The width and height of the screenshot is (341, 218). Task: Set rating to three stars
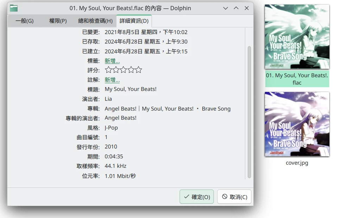pyautogui.click(x=123, y=70)
